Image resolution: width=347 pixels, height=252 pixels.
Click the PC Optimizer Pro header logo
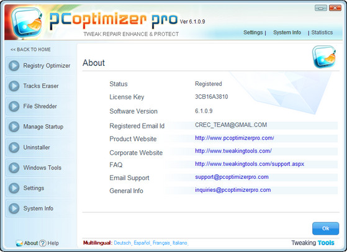27,22
